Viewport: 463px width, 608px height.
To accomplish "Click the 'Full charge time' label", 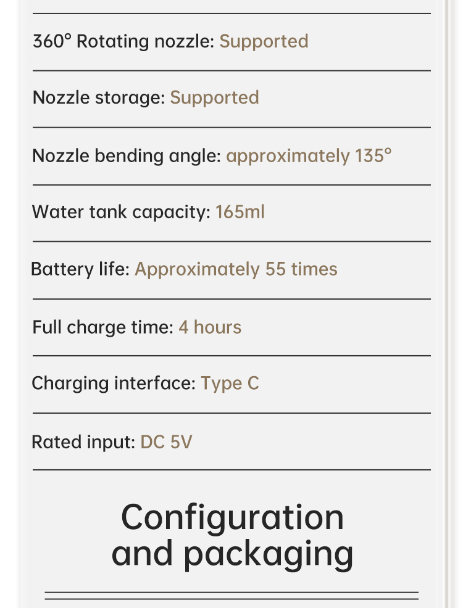I will 102,327.
